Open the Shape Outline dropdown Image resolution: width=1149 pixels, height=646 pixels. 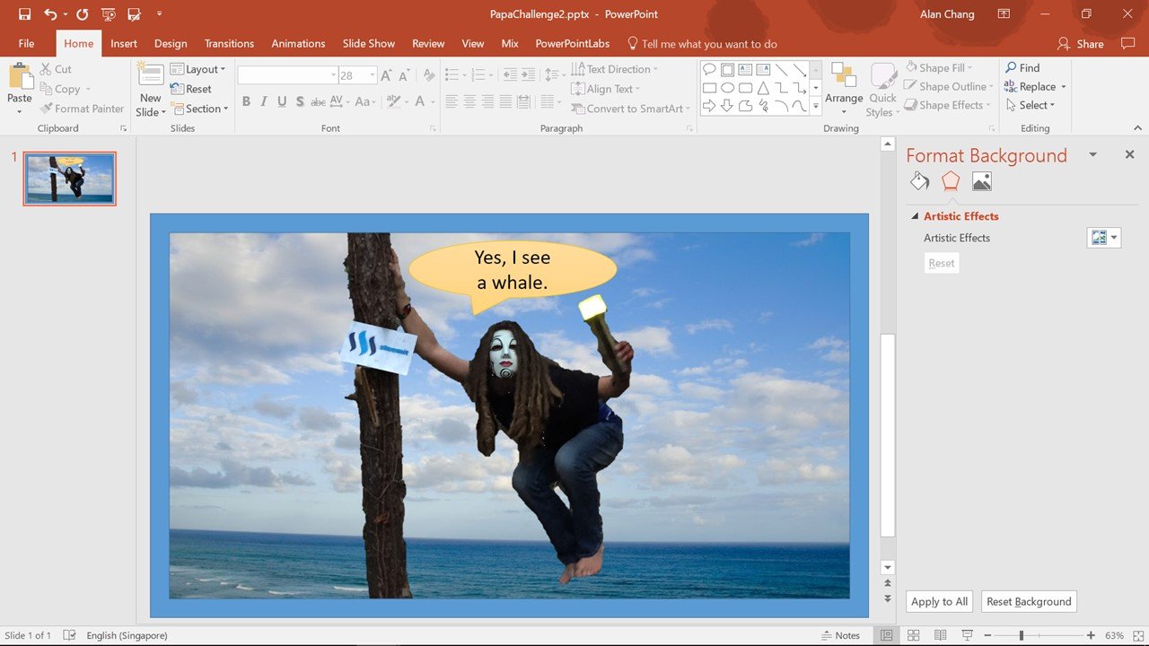click(x=949, y=86)
